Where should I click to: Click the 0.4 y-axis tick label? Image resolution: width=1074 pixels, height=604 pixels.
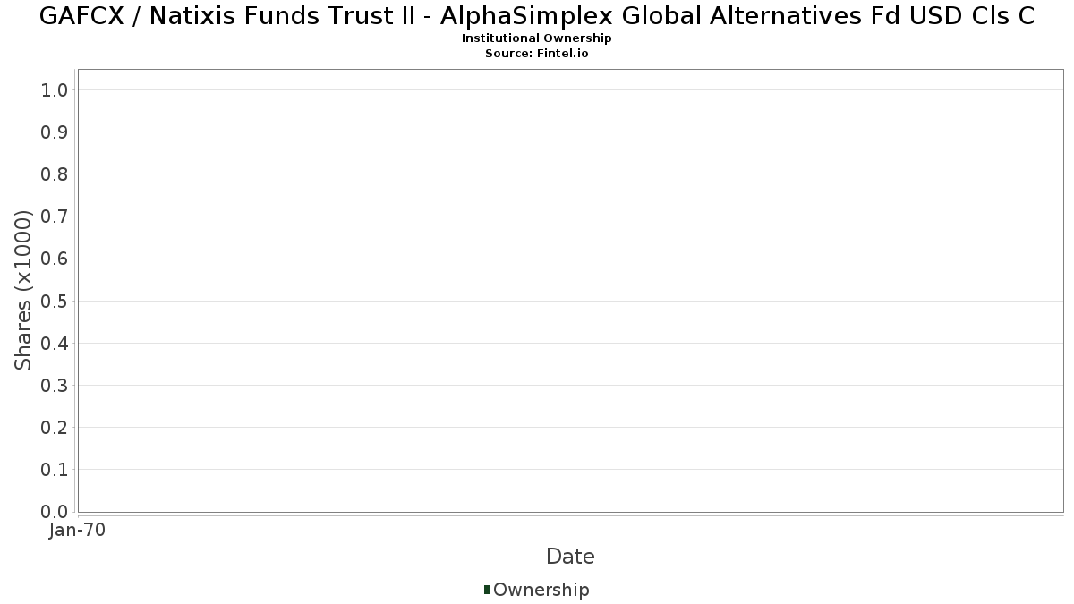tap(55, 344)
